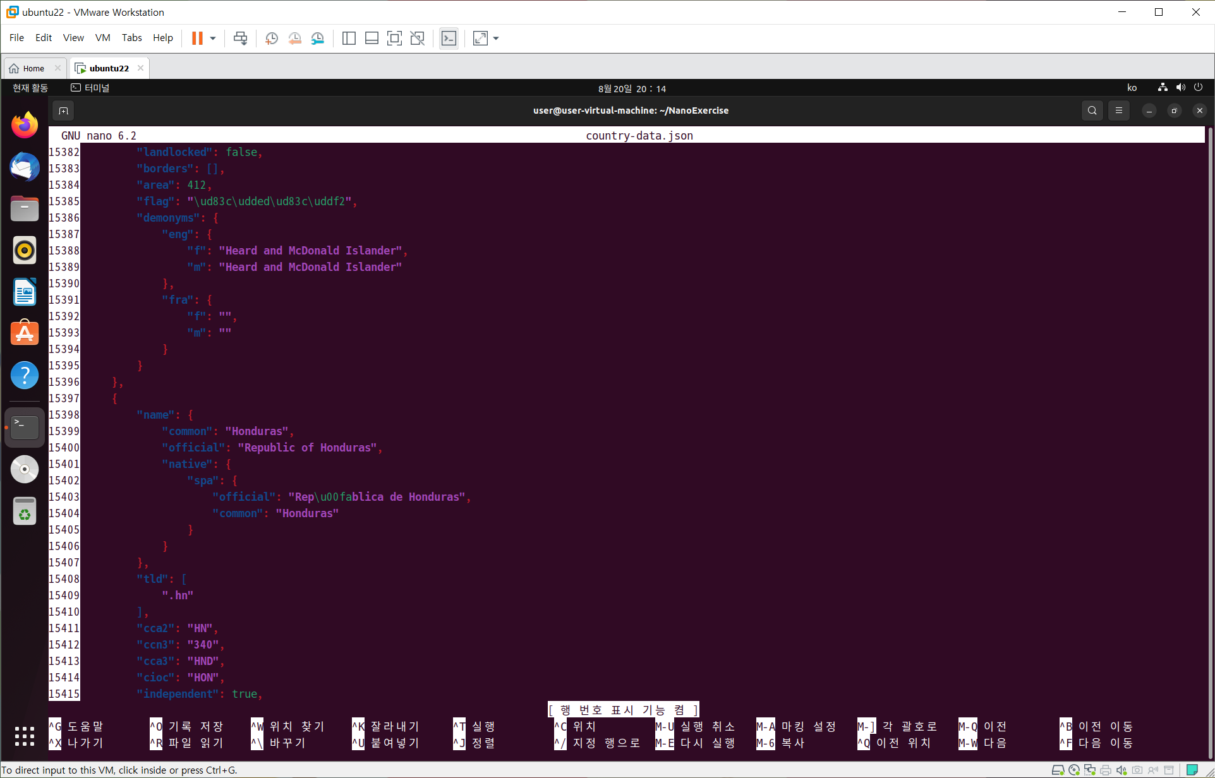Open the snapshot manager icon
Image resolution: width=1215 pixels, height=778 pixels.
318,39
